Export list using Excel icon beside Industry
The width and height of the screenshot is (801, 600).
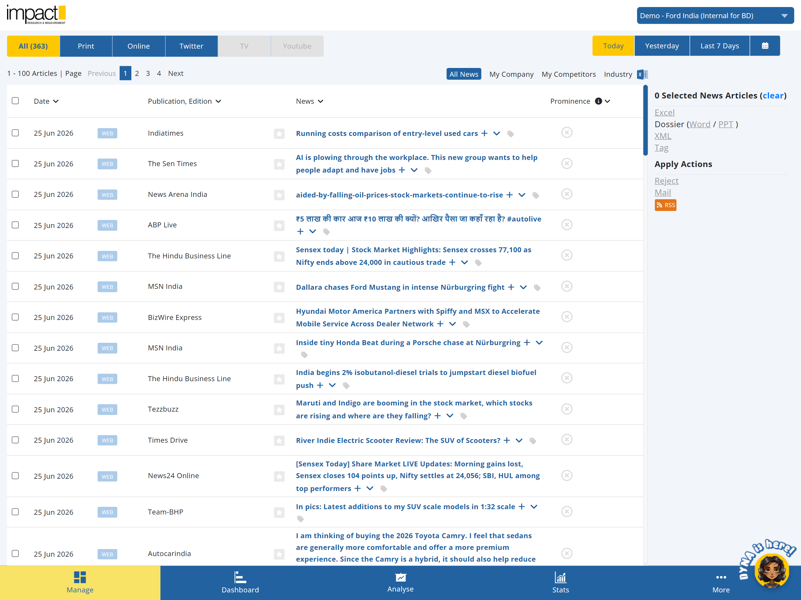click(x=642, y=74)
